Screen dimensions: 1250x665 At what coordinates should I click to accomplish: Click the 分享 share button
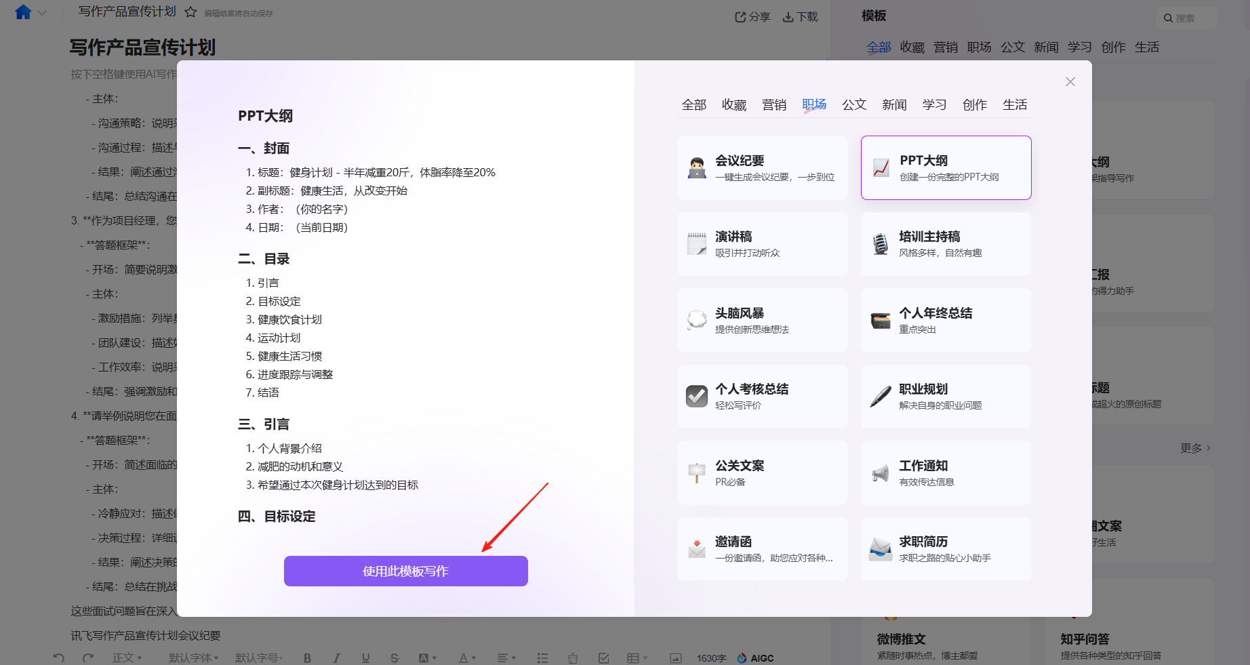(x=752, y=17)
